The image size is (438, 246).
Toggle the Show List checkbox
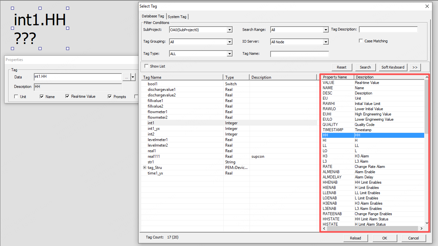[x=146, y=66]
